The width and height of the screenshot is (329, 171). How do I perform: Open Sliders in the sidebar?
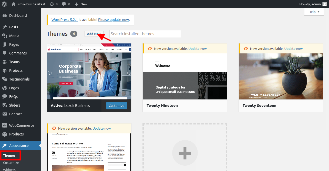(x=15, y=105)
